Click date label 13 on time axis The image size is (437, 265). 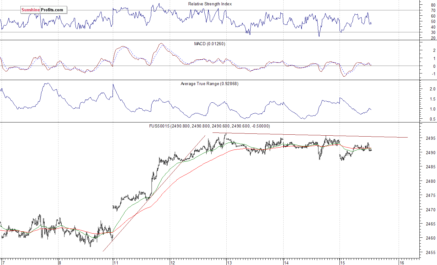[229, 262]
